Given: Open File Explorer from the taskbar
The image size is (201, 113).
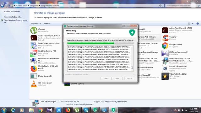Looking at the screenshot, I should point(31,110).
